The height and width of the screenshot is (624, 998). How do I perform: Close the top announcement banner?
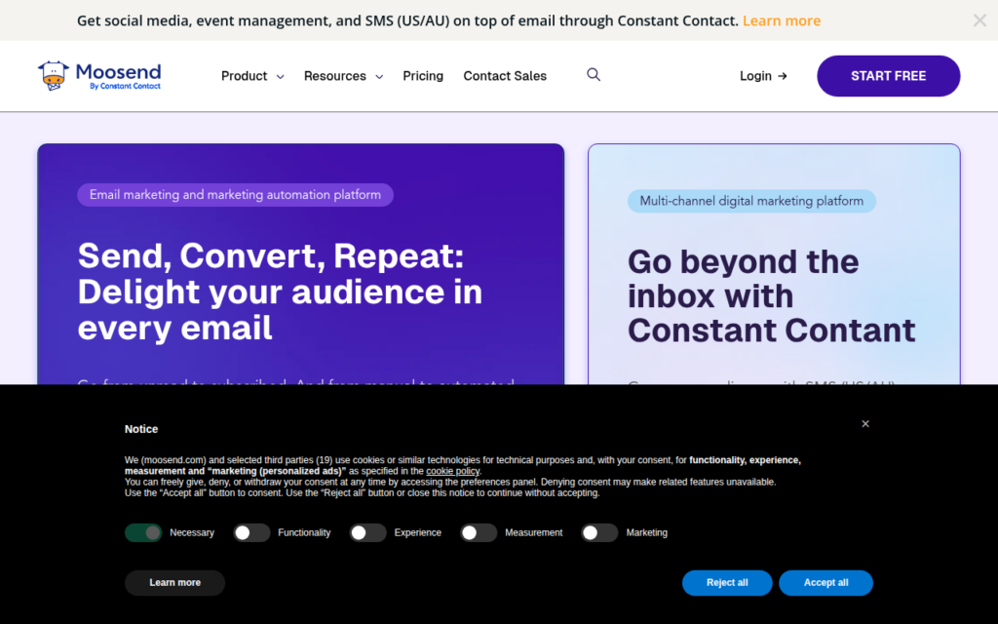(x=979, y=20)
